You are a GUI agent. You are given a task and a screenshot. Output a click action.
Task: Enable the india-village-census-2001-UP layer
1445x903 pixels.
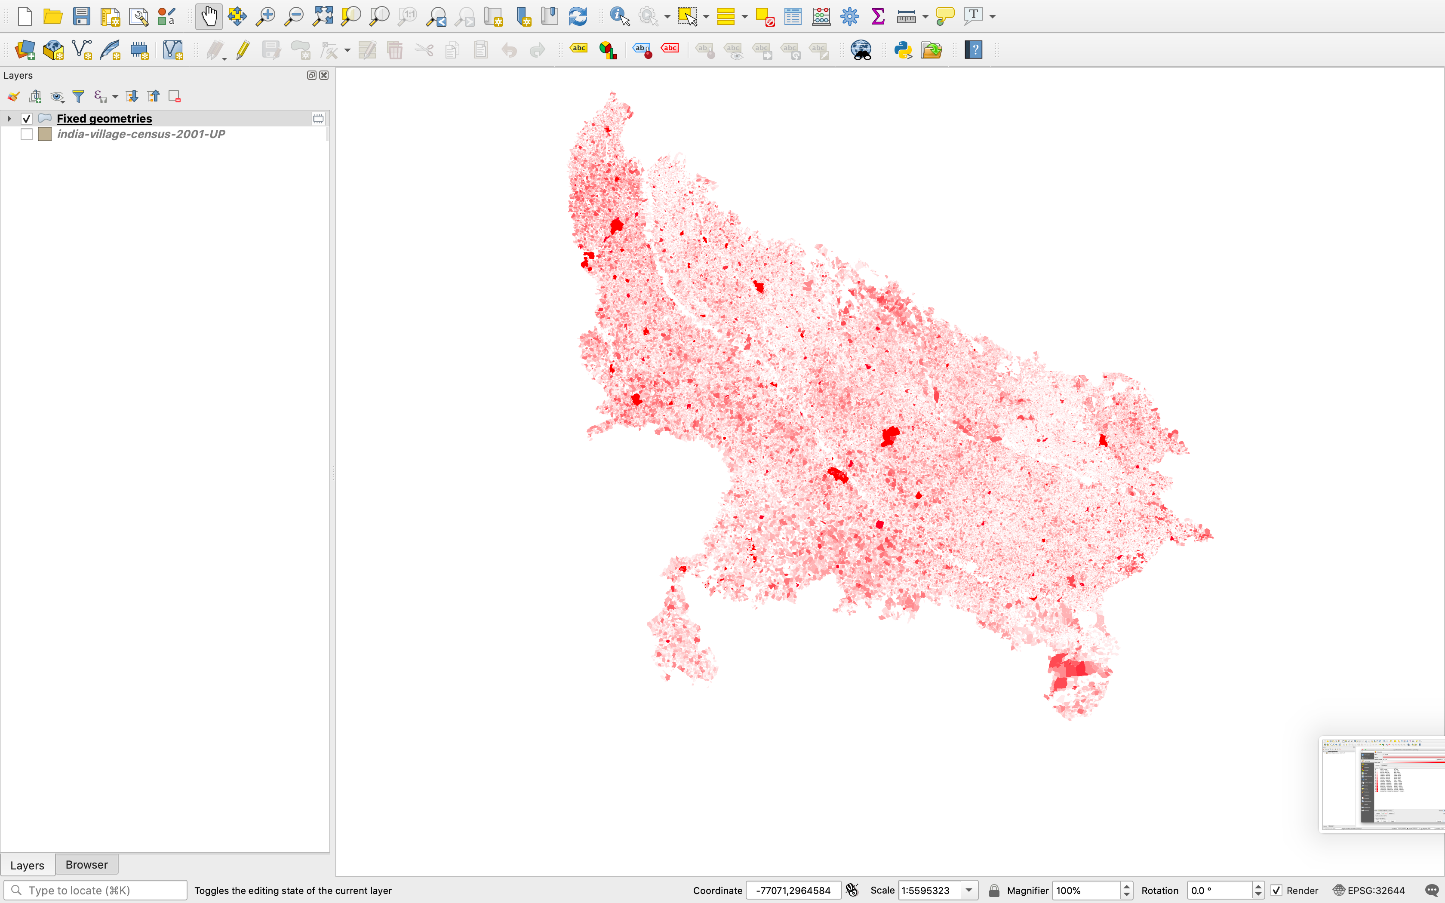coord(26,134)
